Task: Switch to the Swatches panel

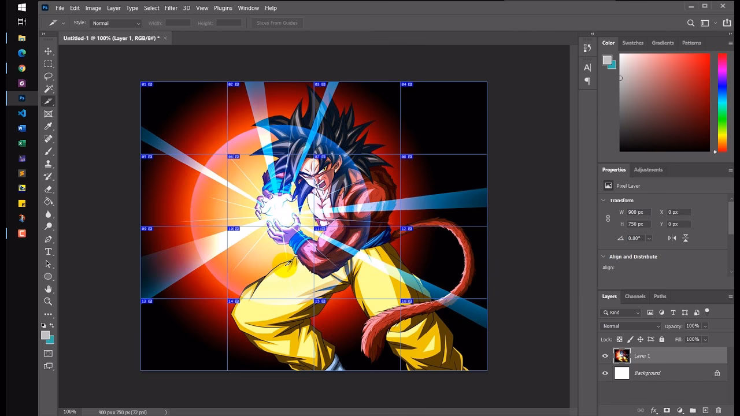Action: click(632, 43)
